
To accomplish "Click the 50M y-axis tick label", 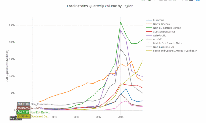I will [x=13, y=93].
